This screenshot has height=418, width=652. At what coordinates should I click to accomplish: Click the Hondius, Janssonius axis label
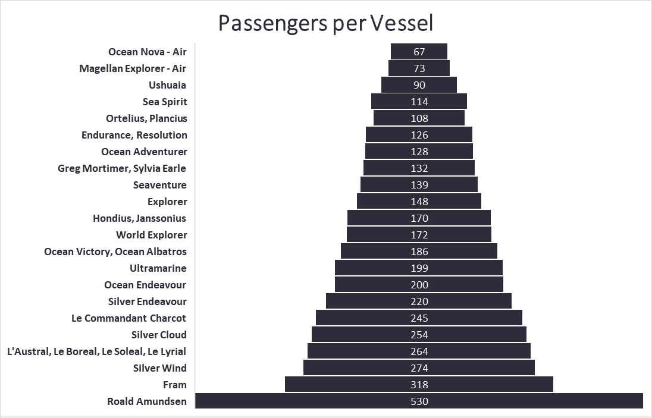pos(139,218)
